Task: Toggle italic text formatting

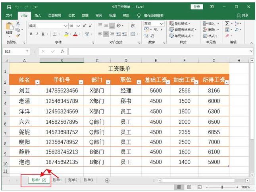Action: click(37, 34)
